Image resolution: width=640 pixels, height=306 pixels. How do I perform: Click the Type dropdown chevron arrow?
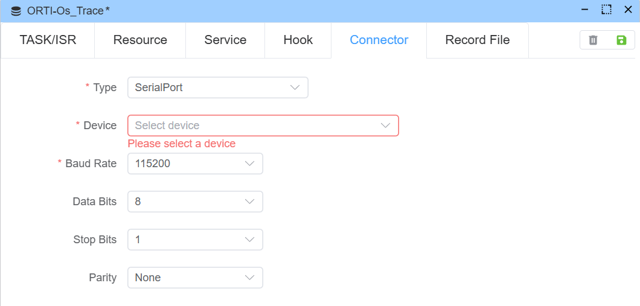(x=295, y=88)
